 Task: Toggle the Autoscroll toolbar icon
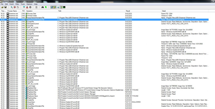pos(15,7)
